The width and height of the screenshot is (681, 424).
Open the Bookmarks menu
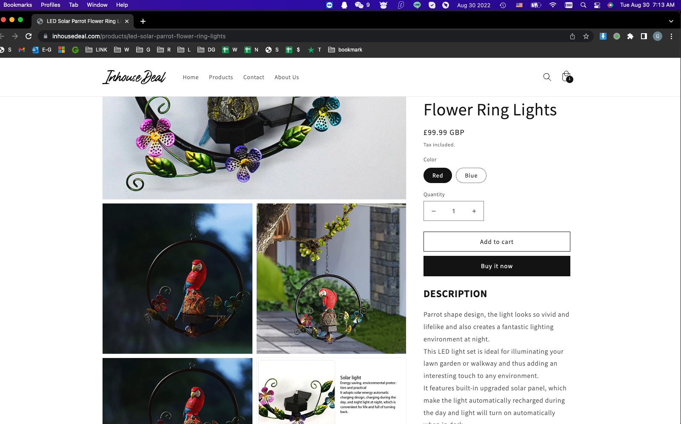coord(18,5)
